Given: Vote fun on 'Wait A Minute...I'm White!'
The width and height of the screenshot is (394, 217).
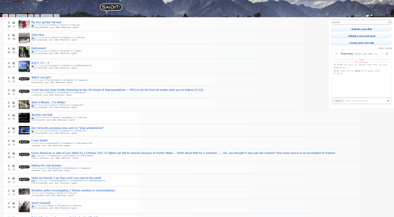Looking at the screenshot, I should pyautogui.click(x=14, y=103).
